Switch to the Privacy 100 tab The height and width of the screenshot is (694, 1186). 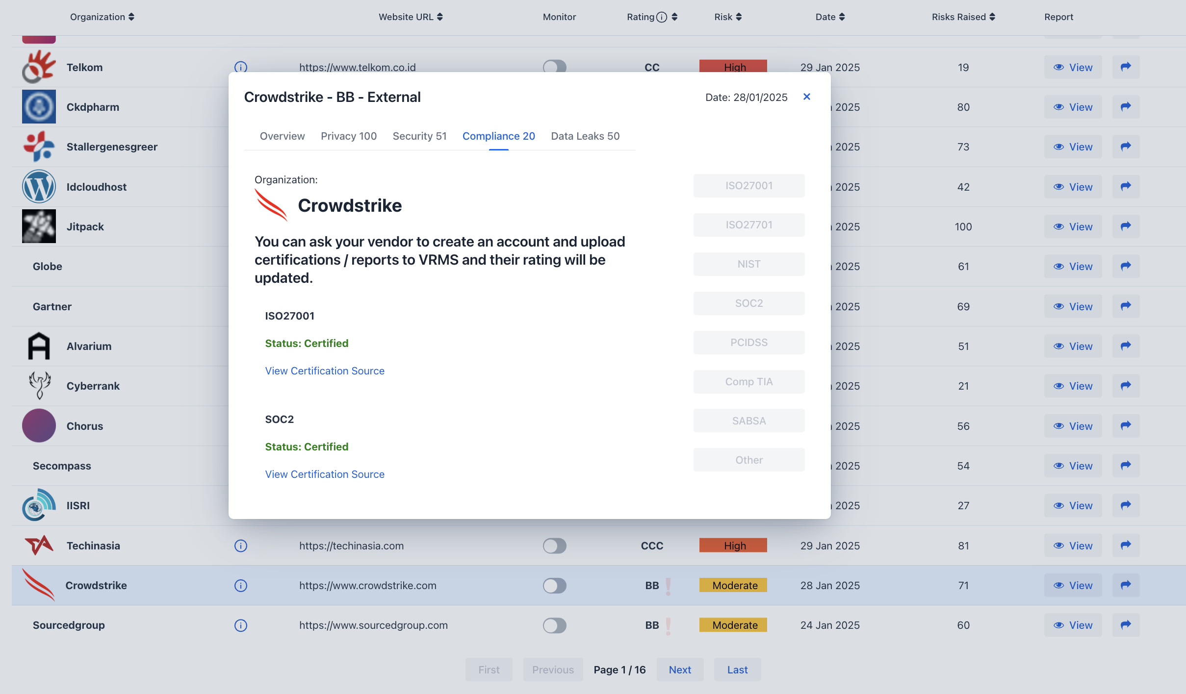pos(349,136)
